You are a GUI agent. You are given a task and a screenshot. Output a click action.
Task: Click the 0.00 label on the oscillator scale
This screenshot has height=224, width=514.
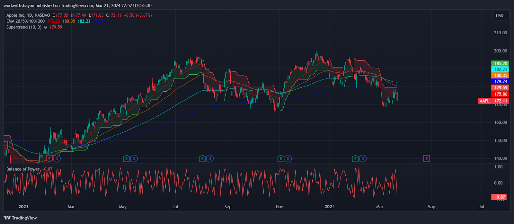[498, 183]
